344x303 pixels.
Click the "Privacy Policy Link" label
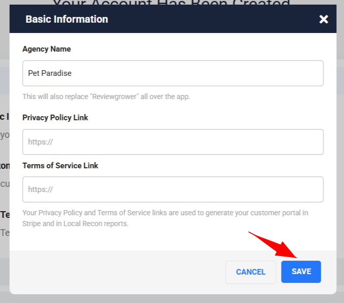pyautogui.click(x=55, y=118)
